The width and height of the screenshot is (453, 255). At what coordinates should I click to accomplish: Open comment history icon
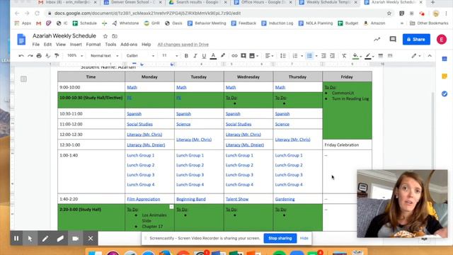393,39
